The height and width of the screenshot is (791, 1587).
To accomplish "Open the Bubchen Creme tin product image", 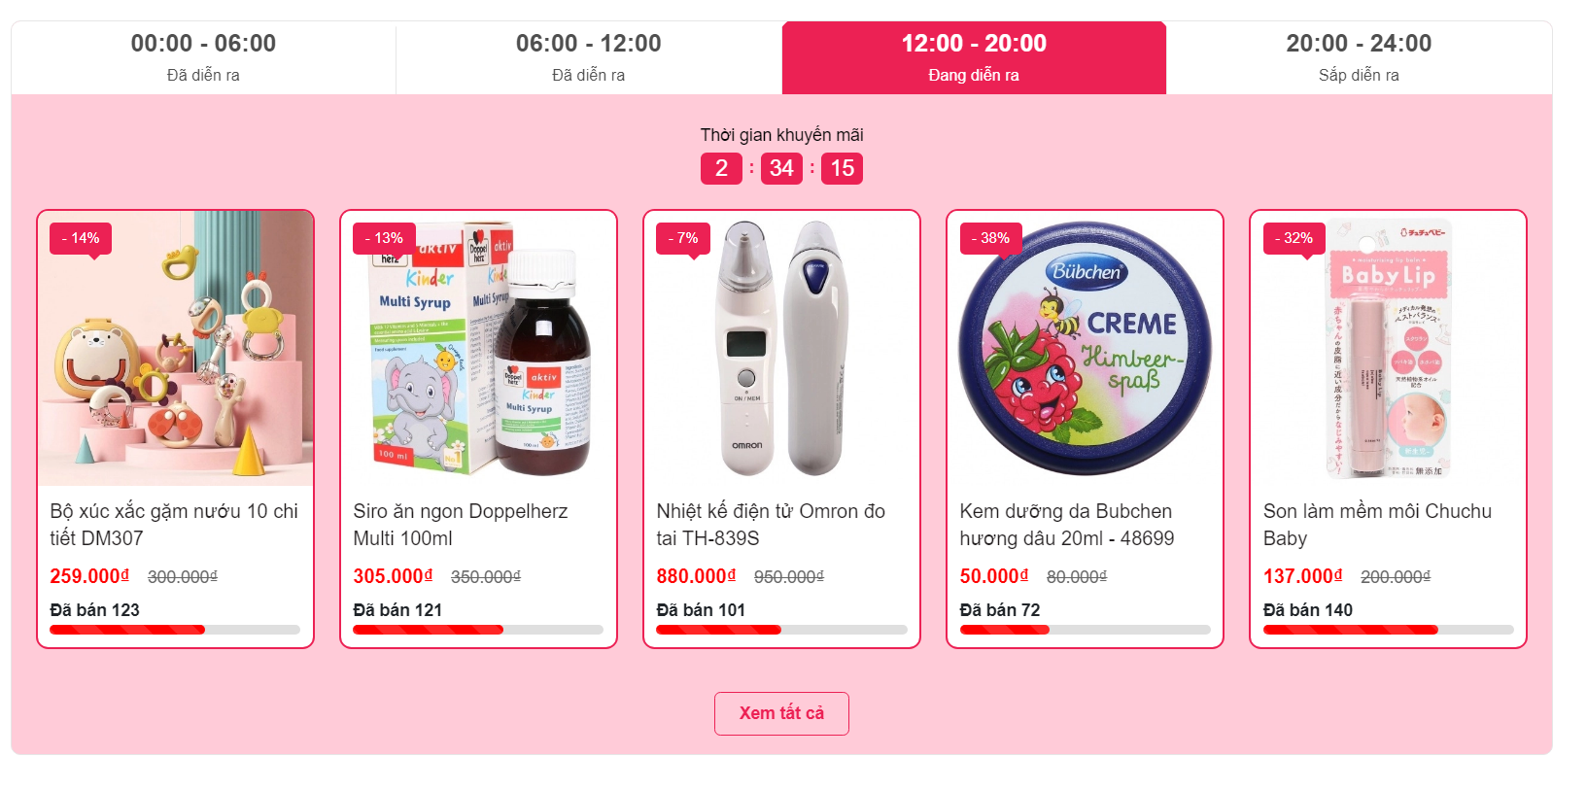I will pyautogui.click(x=1086, y=349).
